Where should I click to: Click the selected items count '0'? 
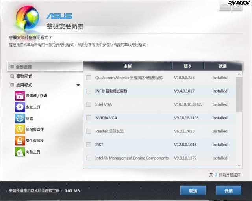pos(216,175)
